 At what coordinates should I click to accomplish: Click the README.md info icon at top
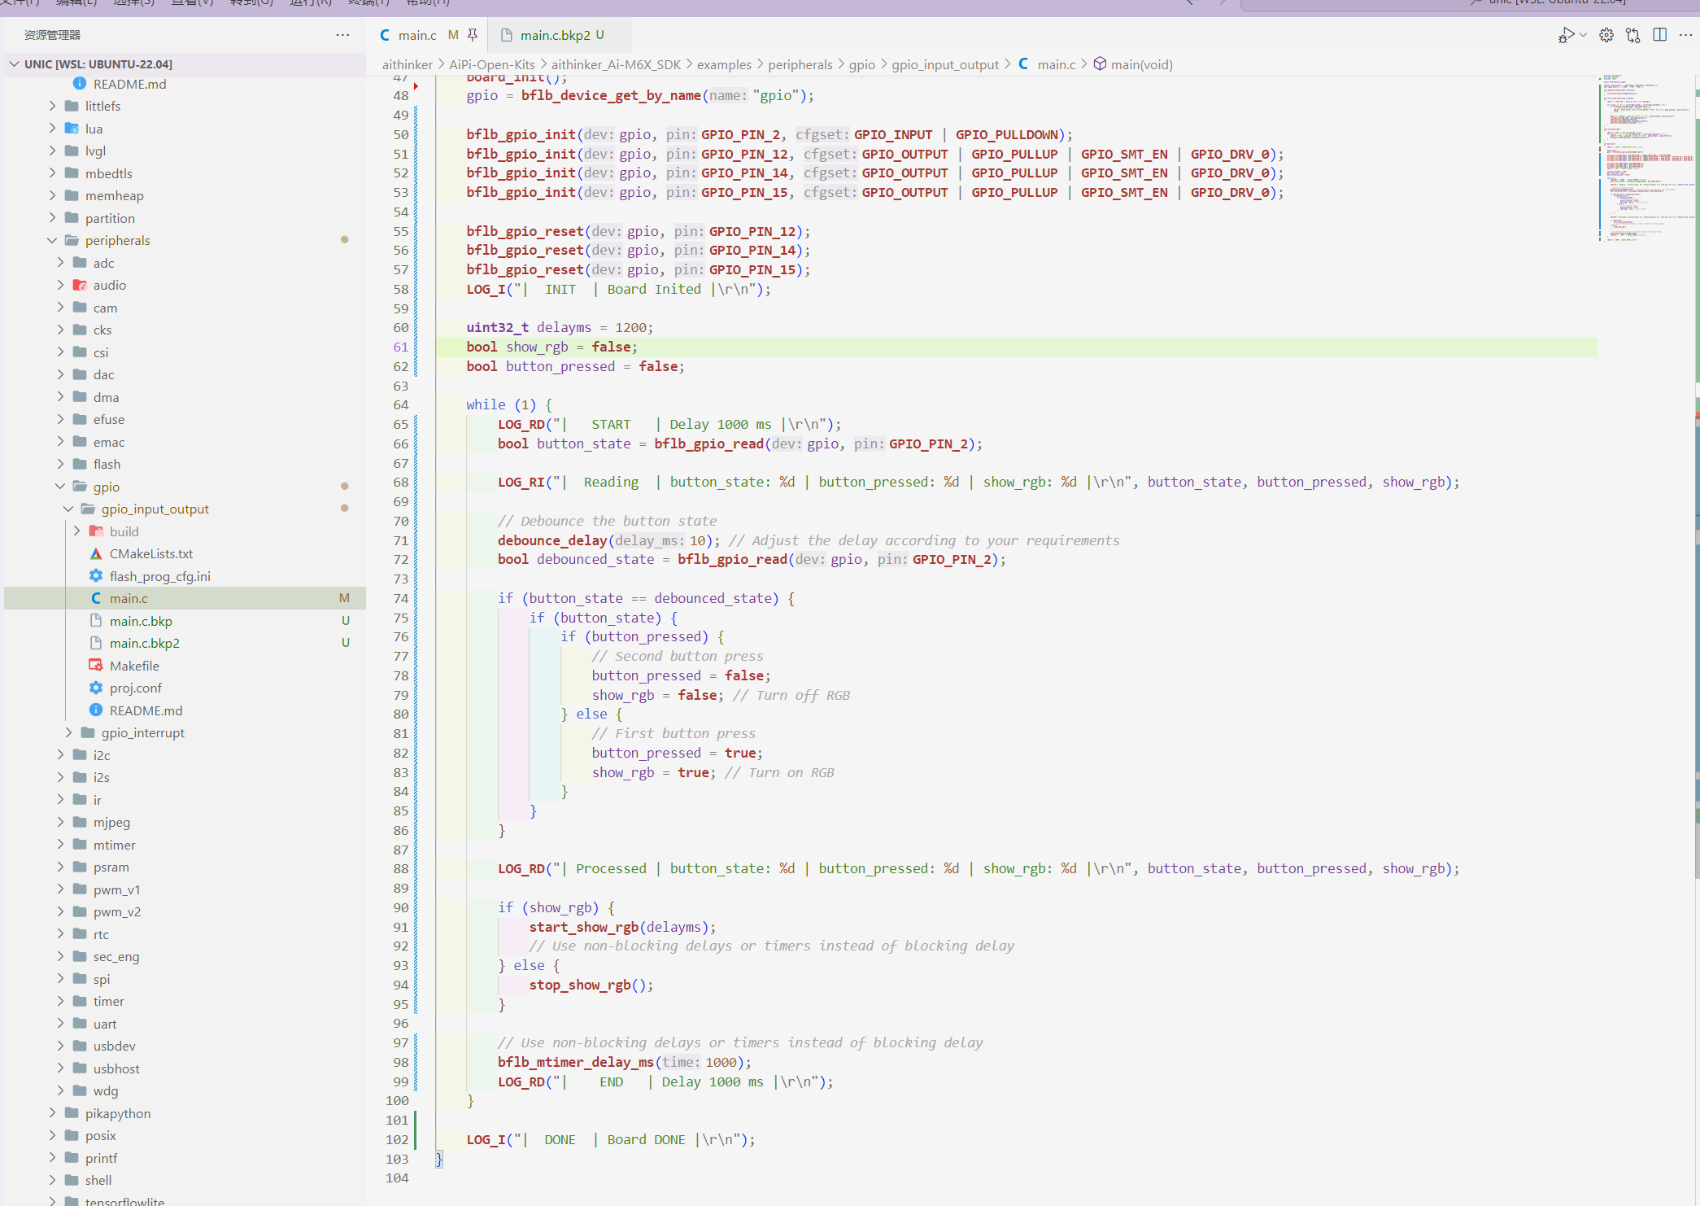(80, 83)
